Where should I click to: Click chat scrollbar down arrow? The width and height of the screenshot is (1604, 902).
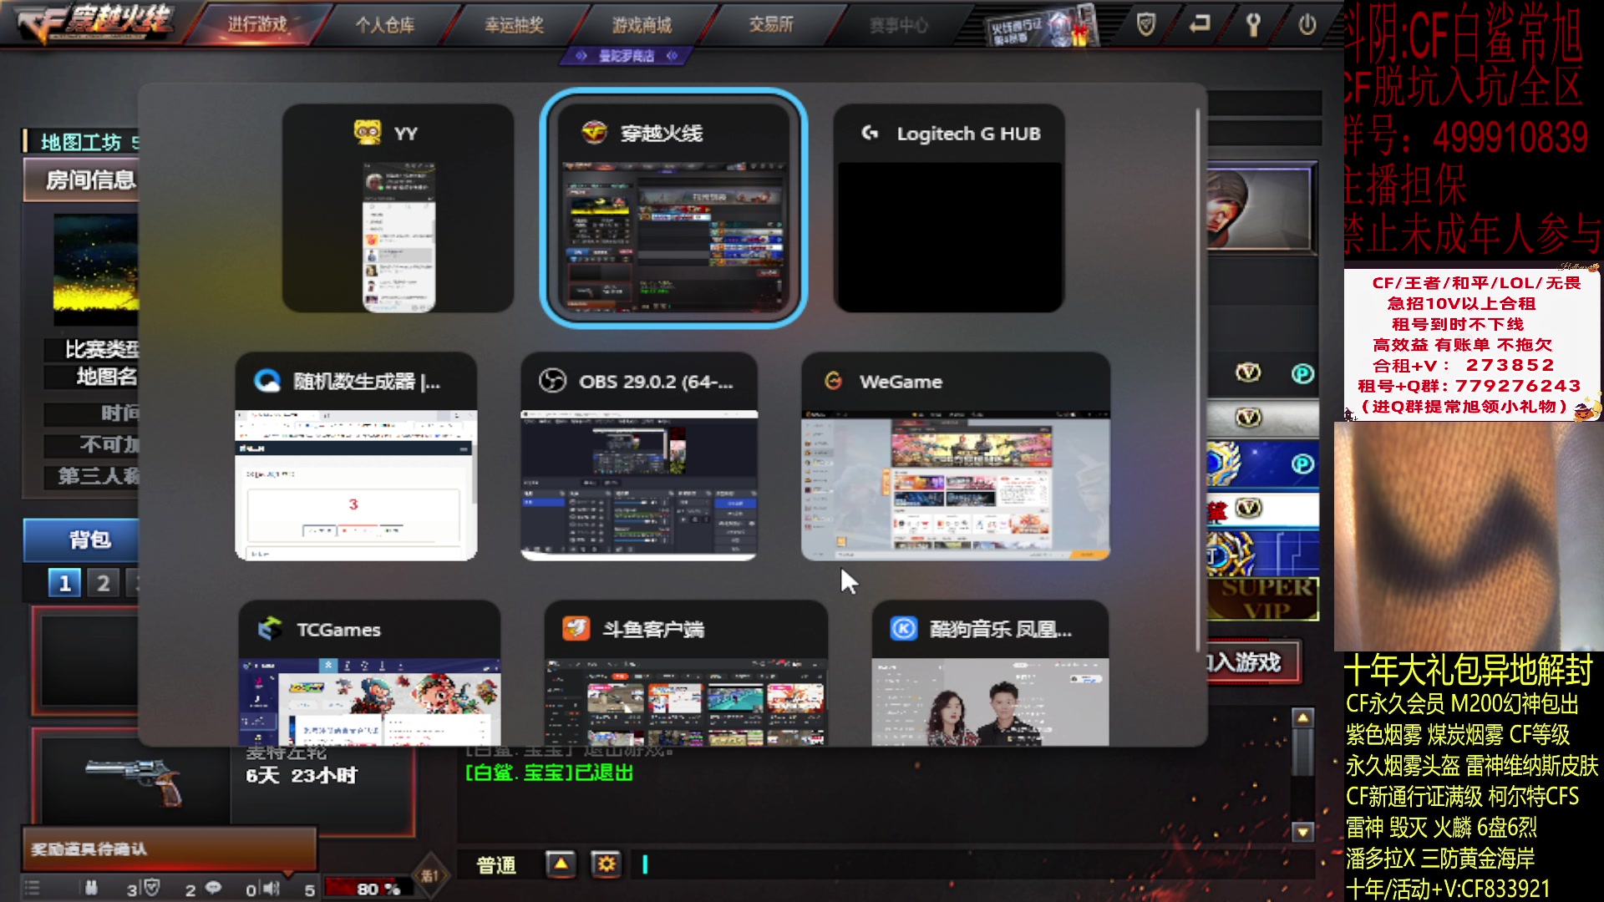[x=1302, y=832]
